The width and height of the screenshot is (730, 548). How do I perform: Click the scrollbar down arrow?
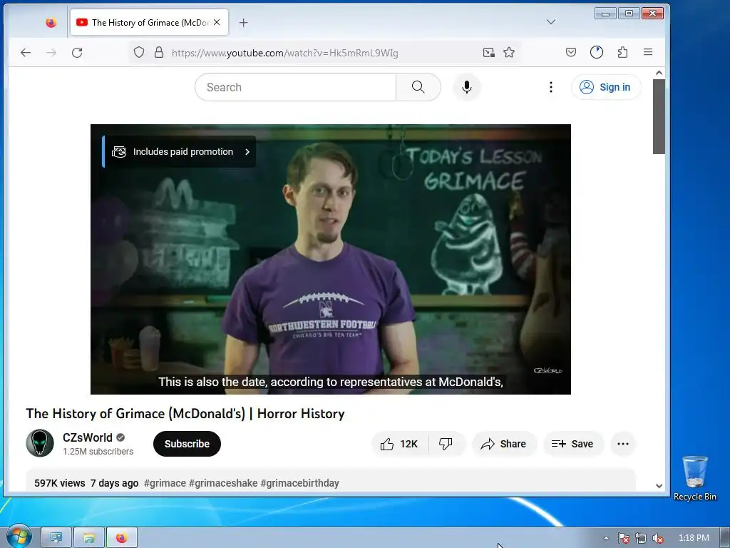(659, 485)
